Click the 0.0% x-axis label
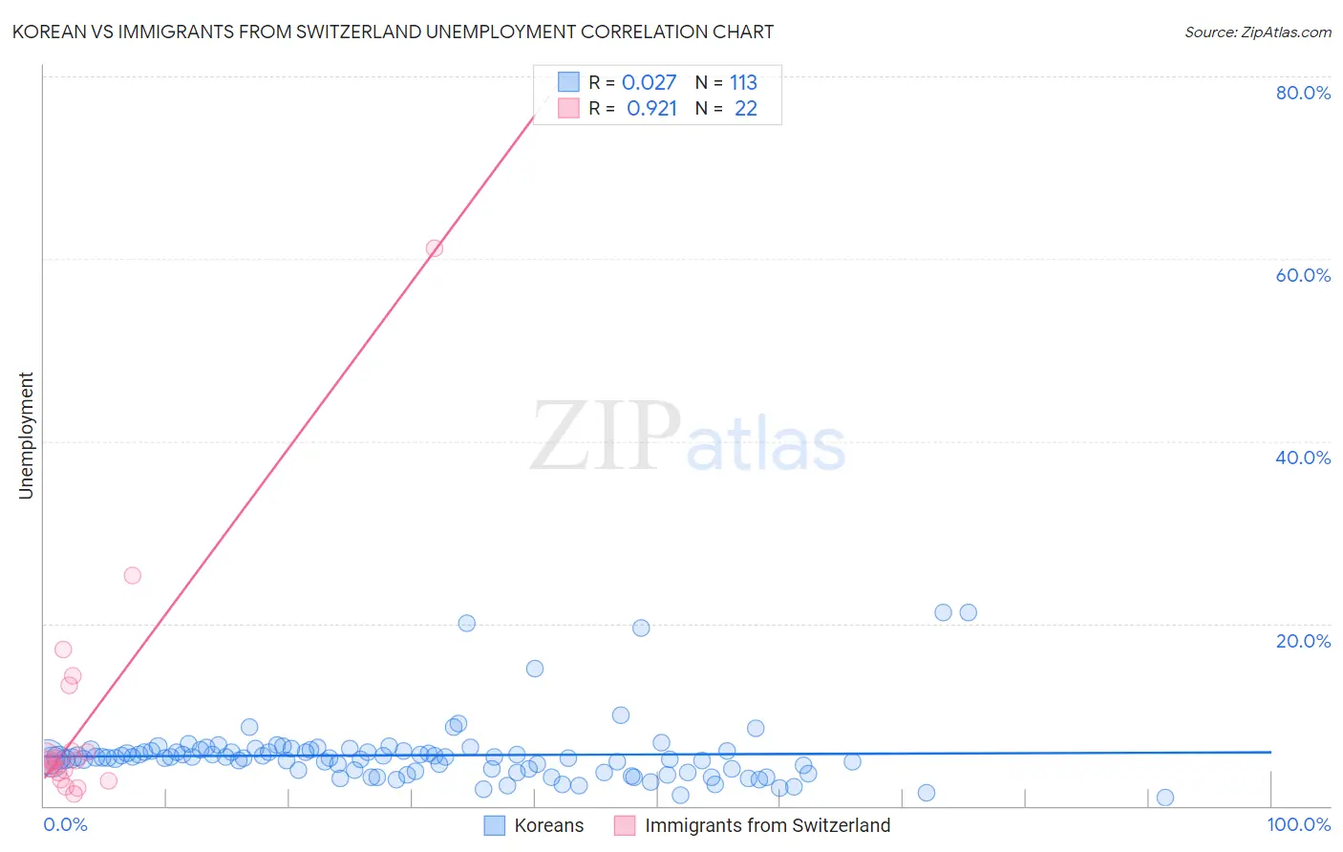The height and width of the screenshot is (852, 1343). point(65,824)
